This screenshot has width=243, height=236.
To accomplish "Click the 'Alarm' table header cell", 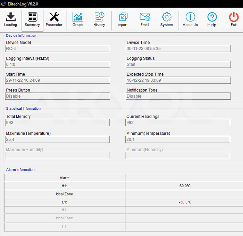I will [65, 178].
